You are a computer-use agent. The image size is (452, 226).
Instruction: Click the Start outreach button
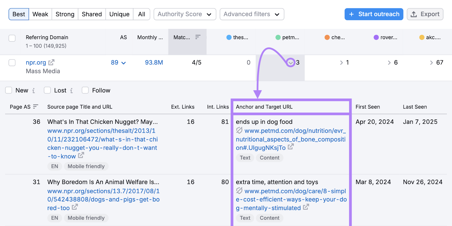(x=374, y=14)
